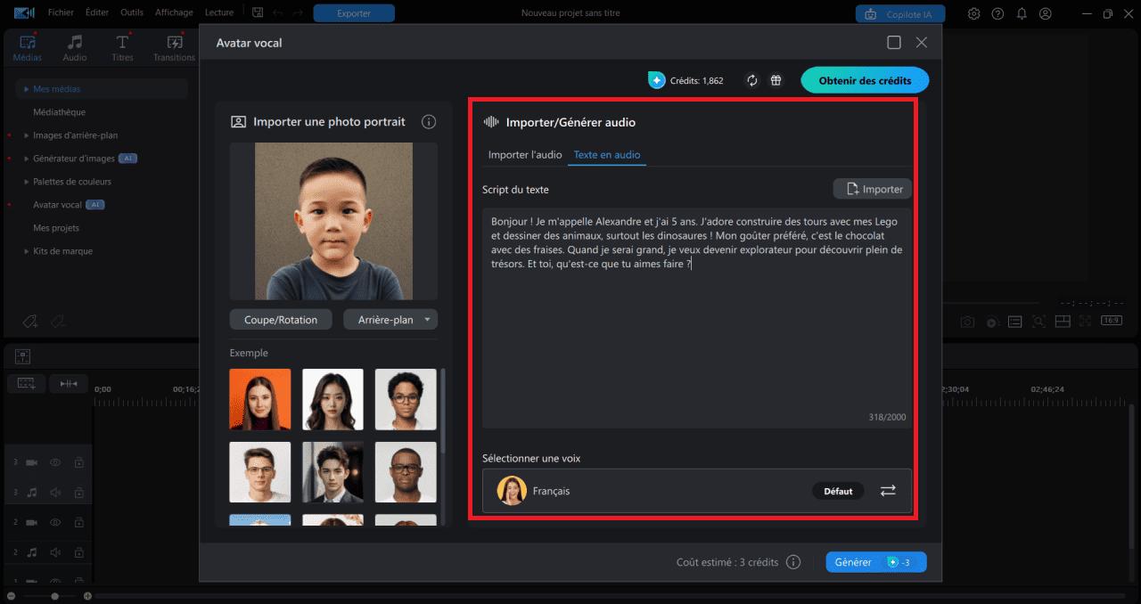Lock audio track 3
Image resolution: width=1141 pixels, height=604 pixels.
click(x=78, y=492)
